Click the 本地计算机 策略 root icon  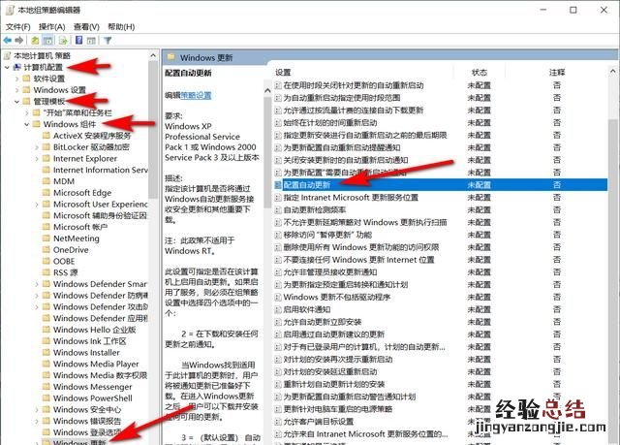pos(8,55)
